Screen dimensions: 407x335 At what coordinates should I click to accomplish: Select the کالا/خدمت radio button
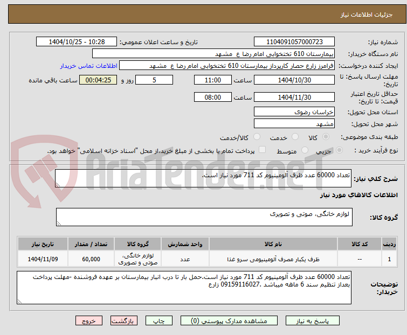[x=257, y=137]
